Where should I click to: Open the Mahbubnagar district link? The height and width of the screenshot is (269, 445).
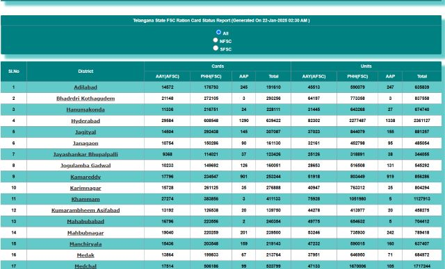pos(86,233)
